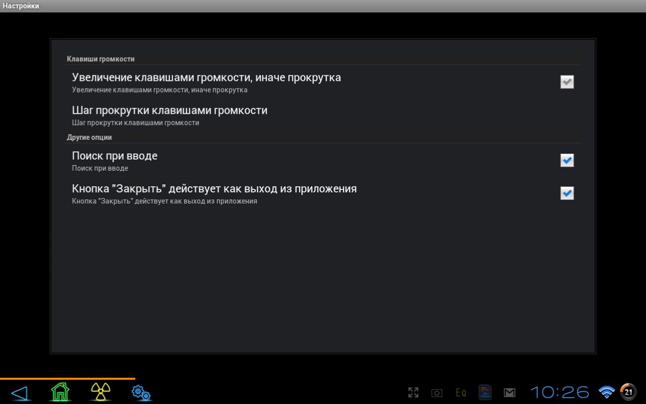This screenshot has height=404, width=646.
Task: Tap the Eq equalizer icon
Action: click(460, 392)
